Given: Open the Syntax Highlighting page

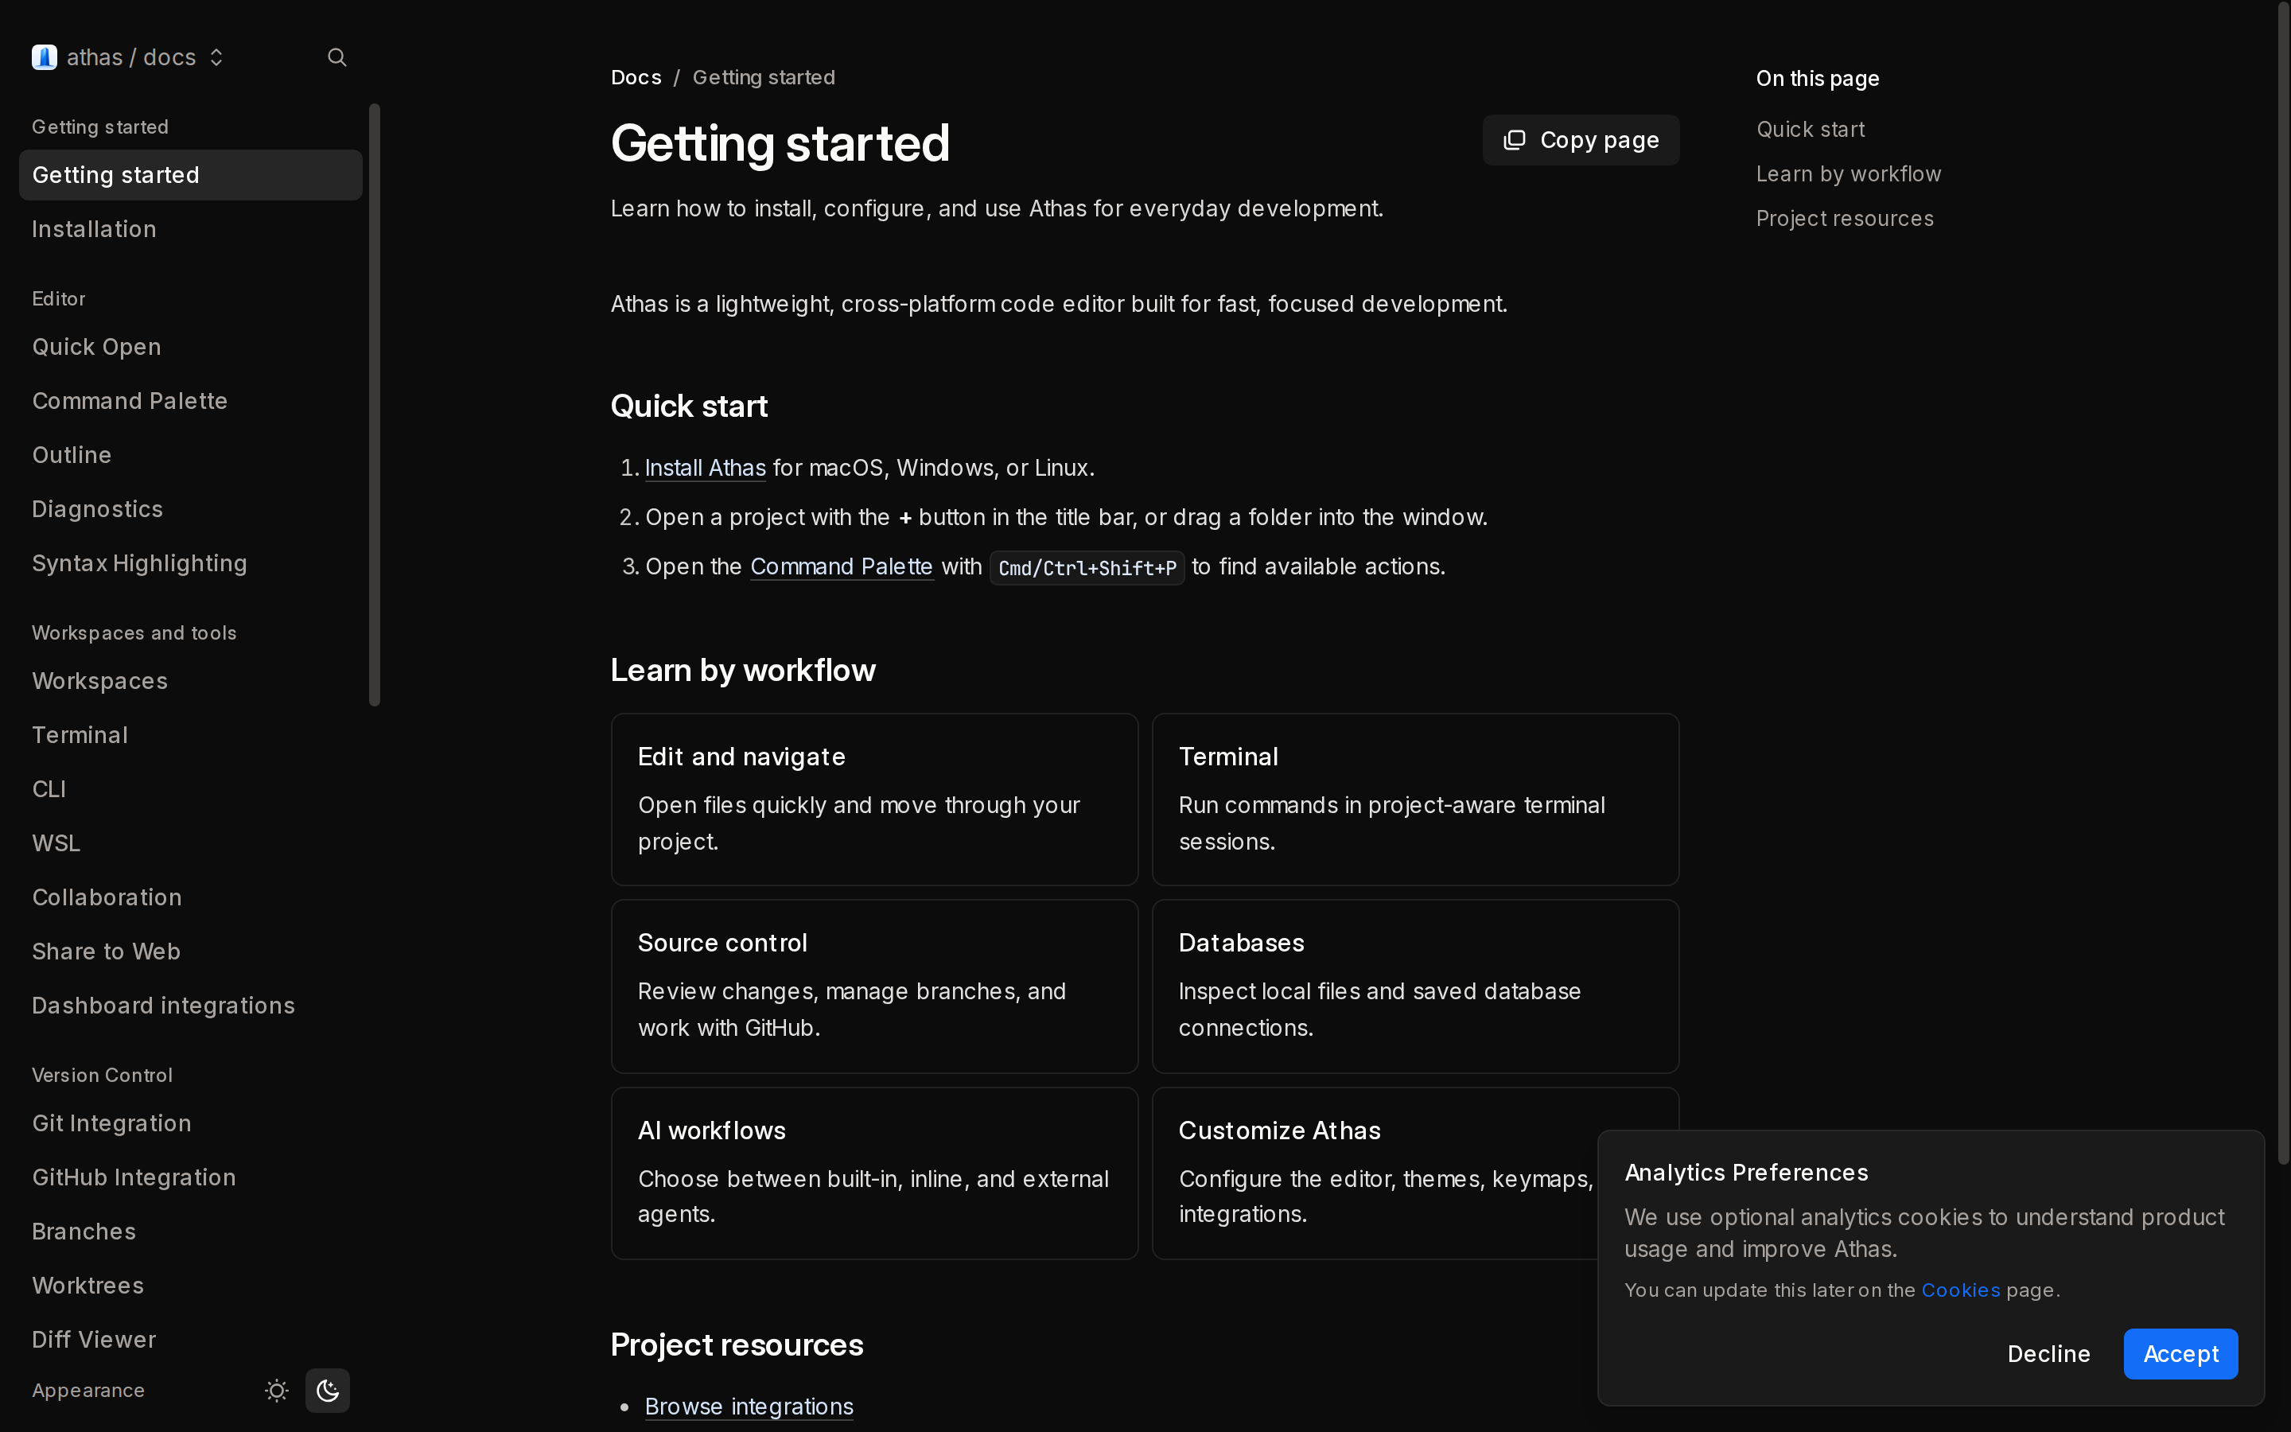Looking at the screenshot, I should tap(190, 563).
